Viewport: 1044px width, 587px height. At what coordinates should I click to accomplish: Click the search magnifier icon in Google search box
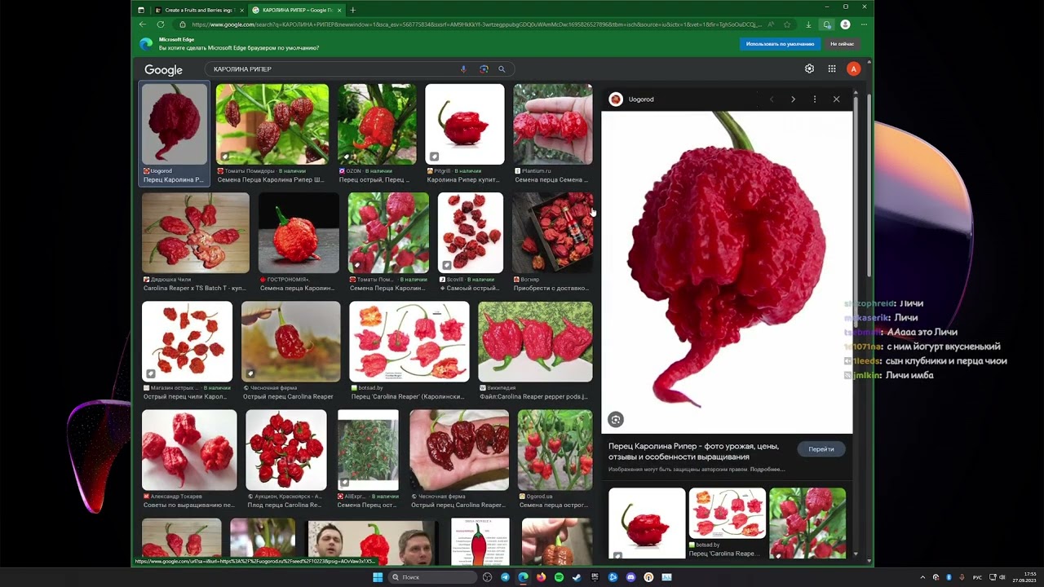pyautogui.click(x=502, y=69)
